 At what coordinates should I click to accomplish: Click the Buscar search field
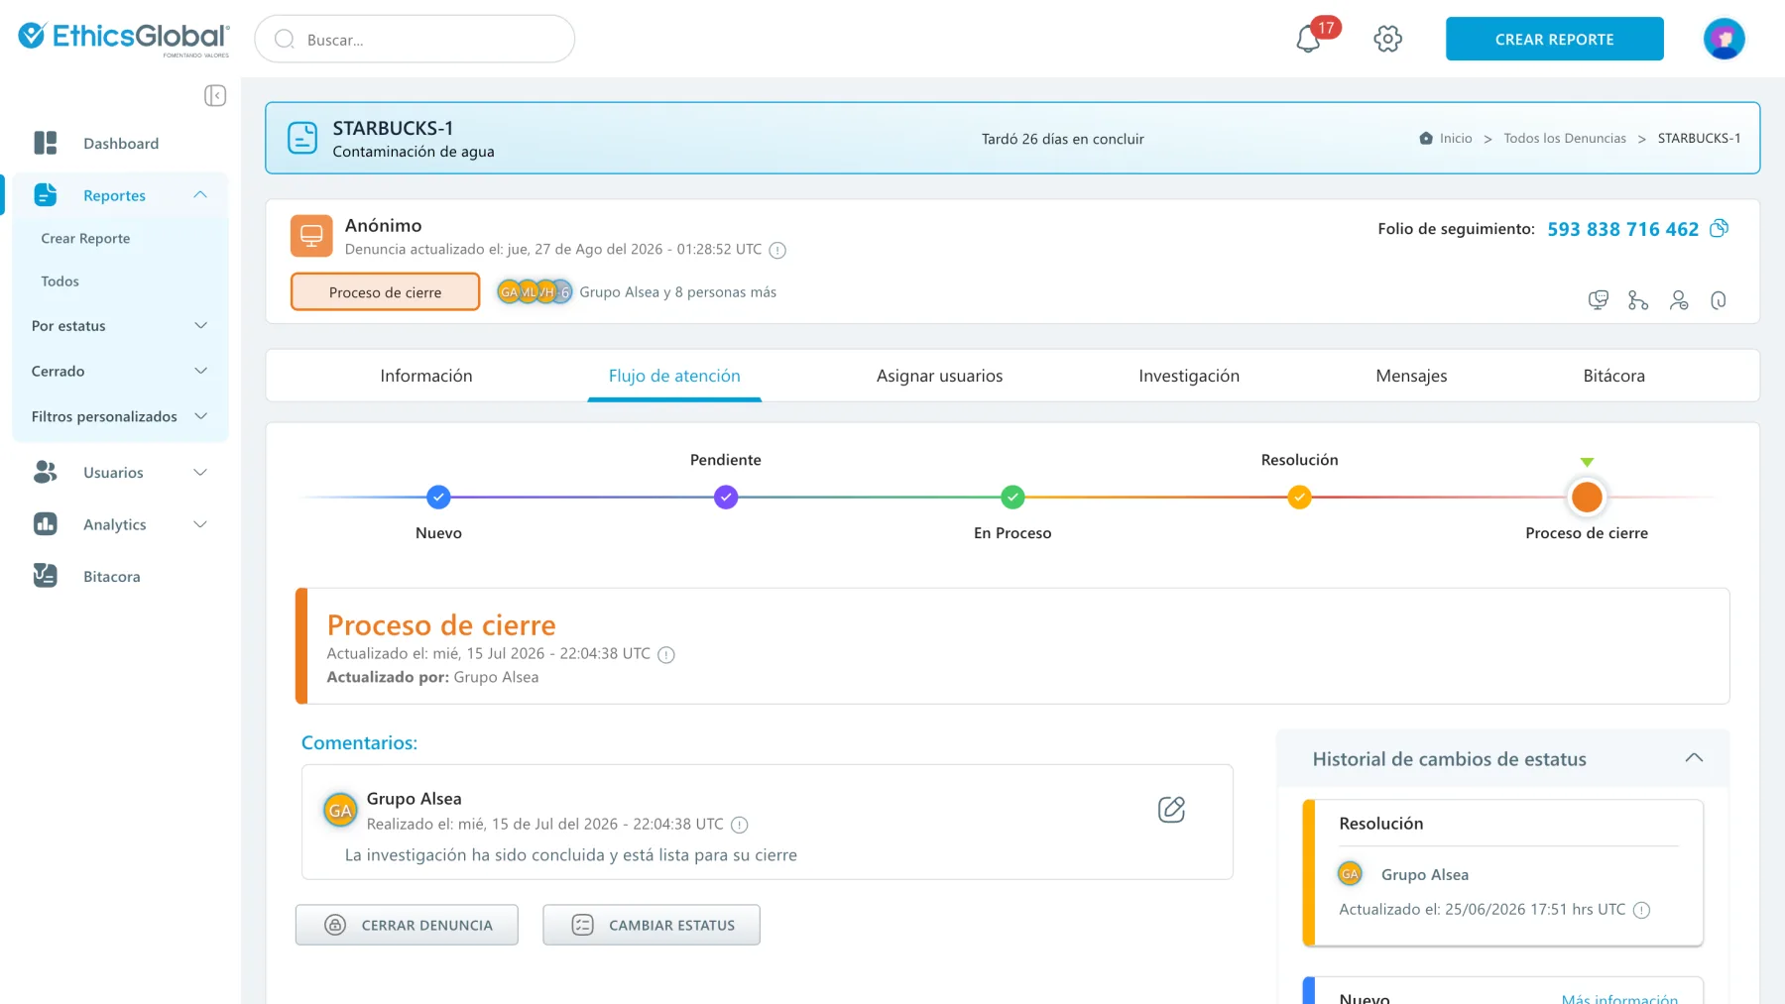coord(415,39)
